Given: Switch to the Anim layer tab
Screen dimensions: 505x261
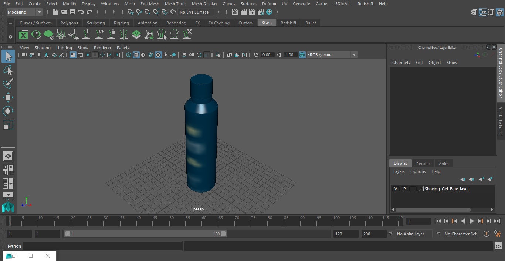Looking at the screenshot, I should 443,164.
